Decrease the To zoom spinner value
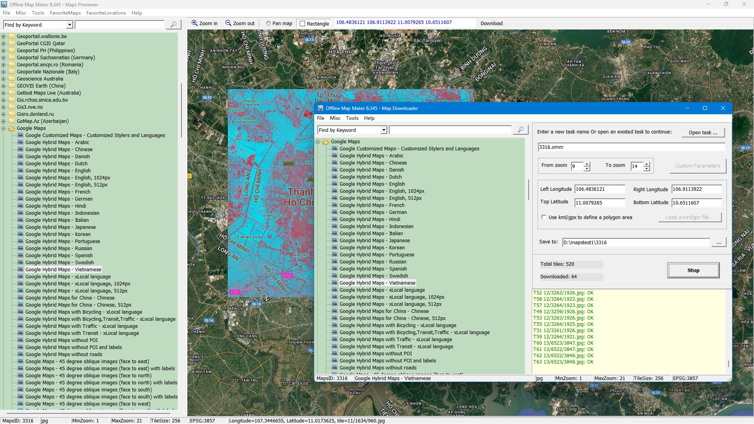754x424 pixels. [x=647, y=169]
